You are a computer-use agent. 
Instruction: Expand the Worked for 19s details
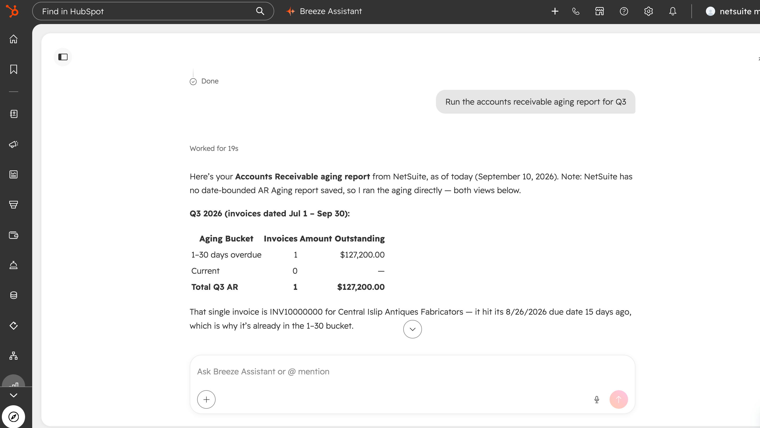tap(214, 148)
